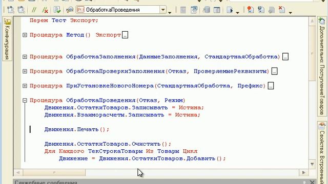
Task: Click the horizontal scrollbar right arrow
Action: point(304,173)
